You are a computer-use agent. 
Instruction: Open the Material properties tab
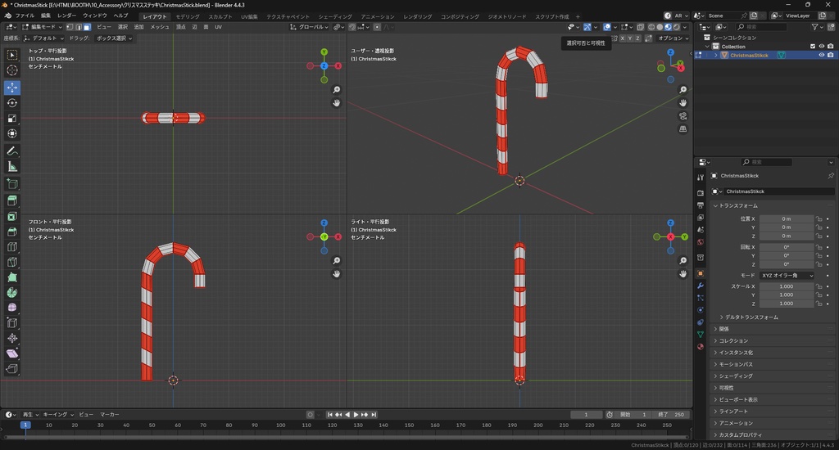coord(701,347)
